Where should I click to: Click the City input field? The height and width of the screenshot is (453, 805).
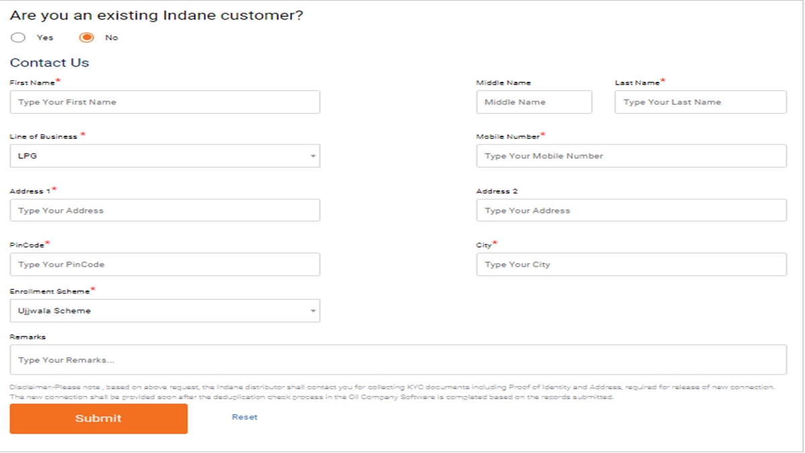pyautogui.click(x=631, y=264)
